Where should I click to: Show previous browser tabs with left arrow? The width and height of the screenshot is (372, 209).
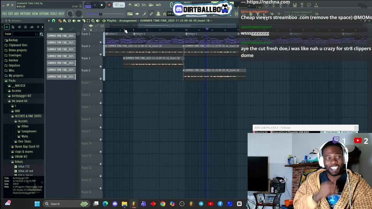(x=2, y=27)
